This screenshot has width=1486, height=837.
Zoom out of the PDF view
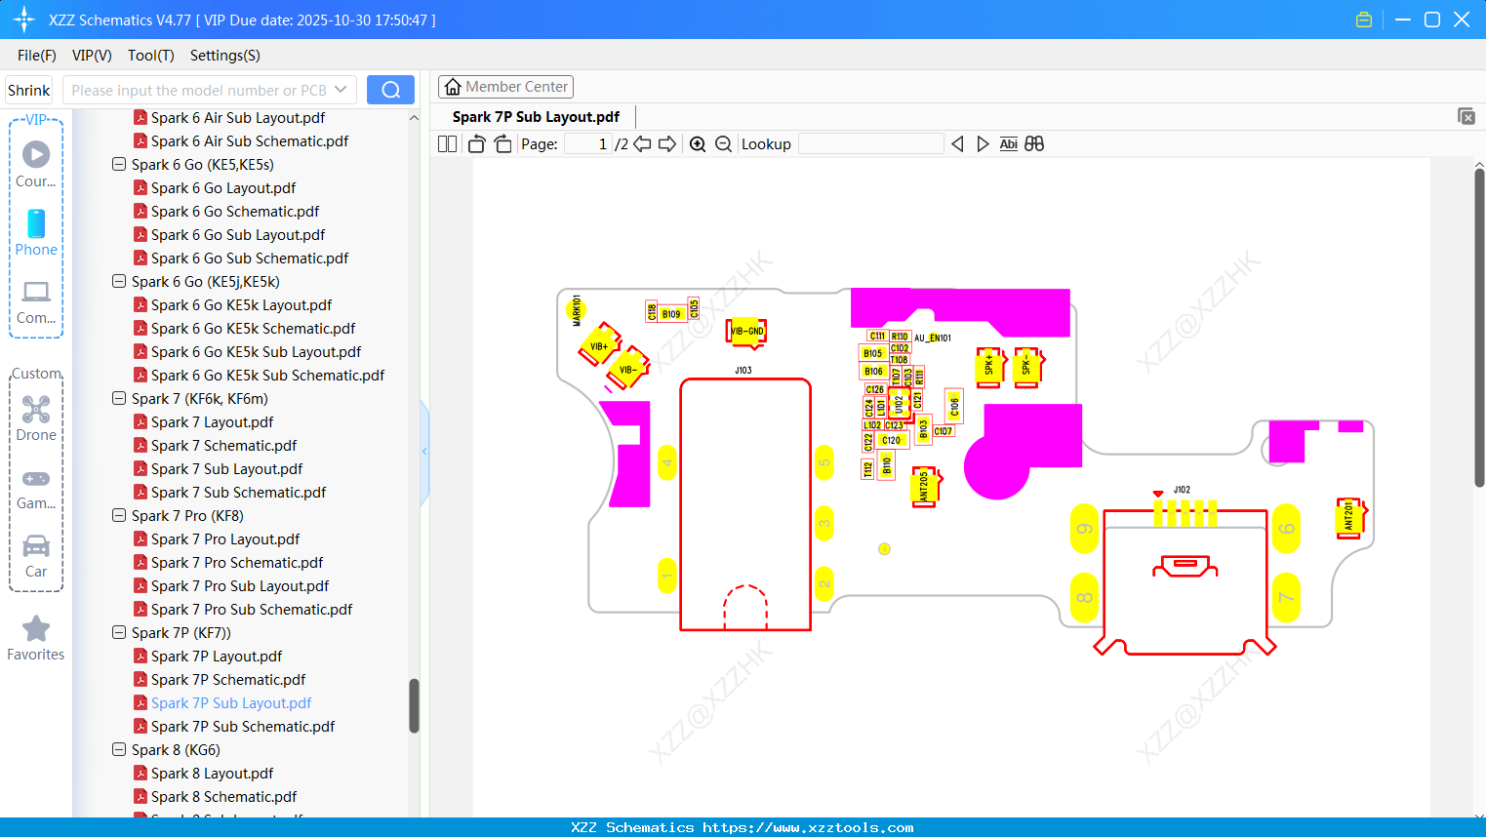coord(723,143)
